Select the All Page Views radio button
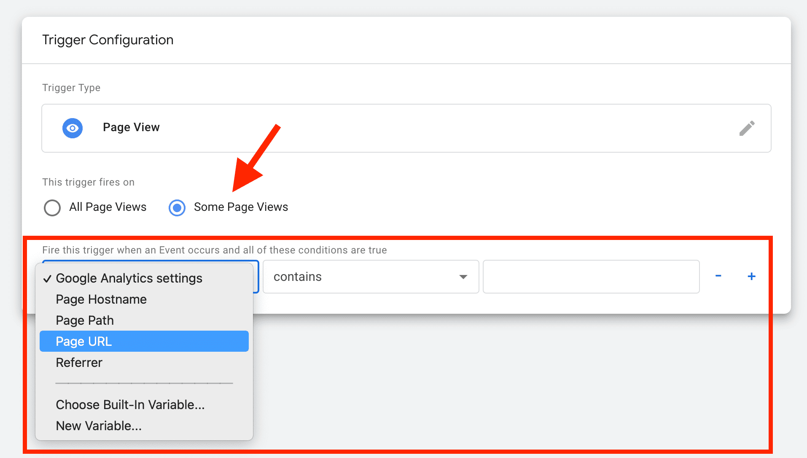Screen dimensions: 807x458 (x=52, y=207)
